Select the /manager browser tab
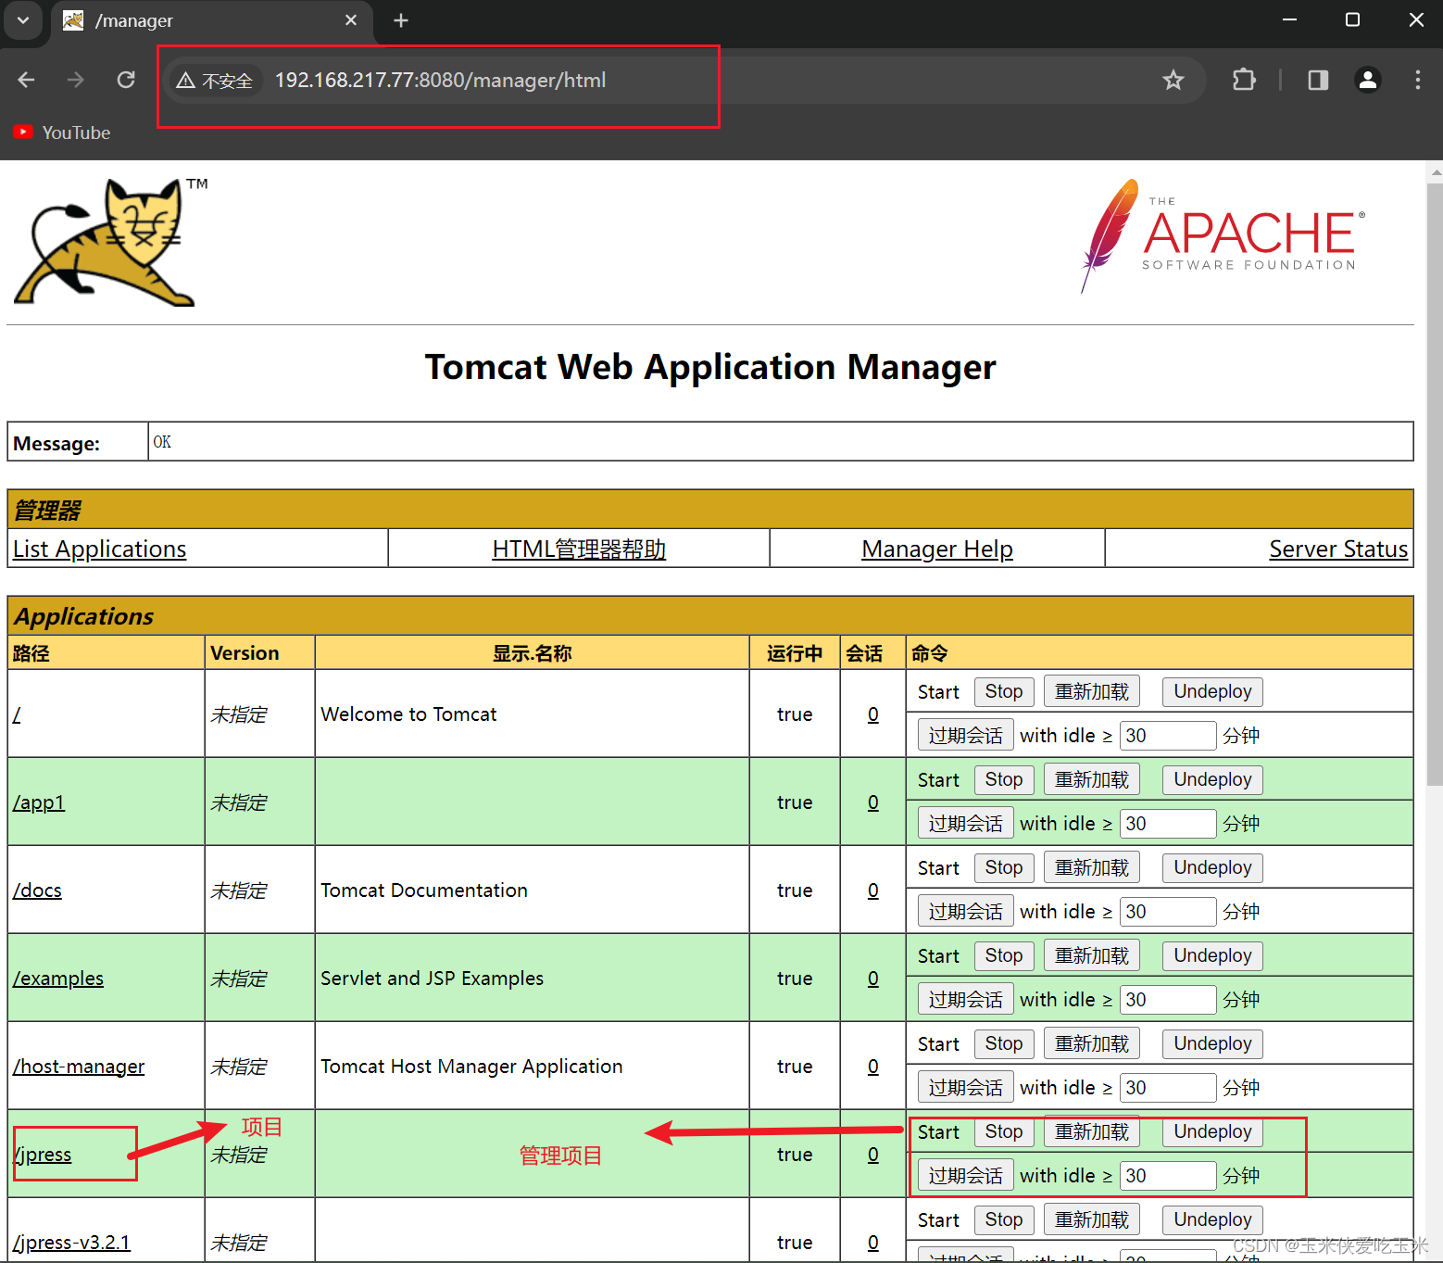Viewport: 1443px width, 1263px height. [x=212, y=21]
